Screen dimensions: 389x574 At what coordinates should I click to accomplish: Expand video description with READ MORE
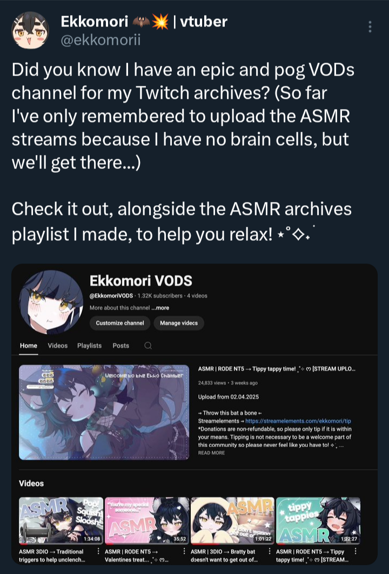coord(211,453)
